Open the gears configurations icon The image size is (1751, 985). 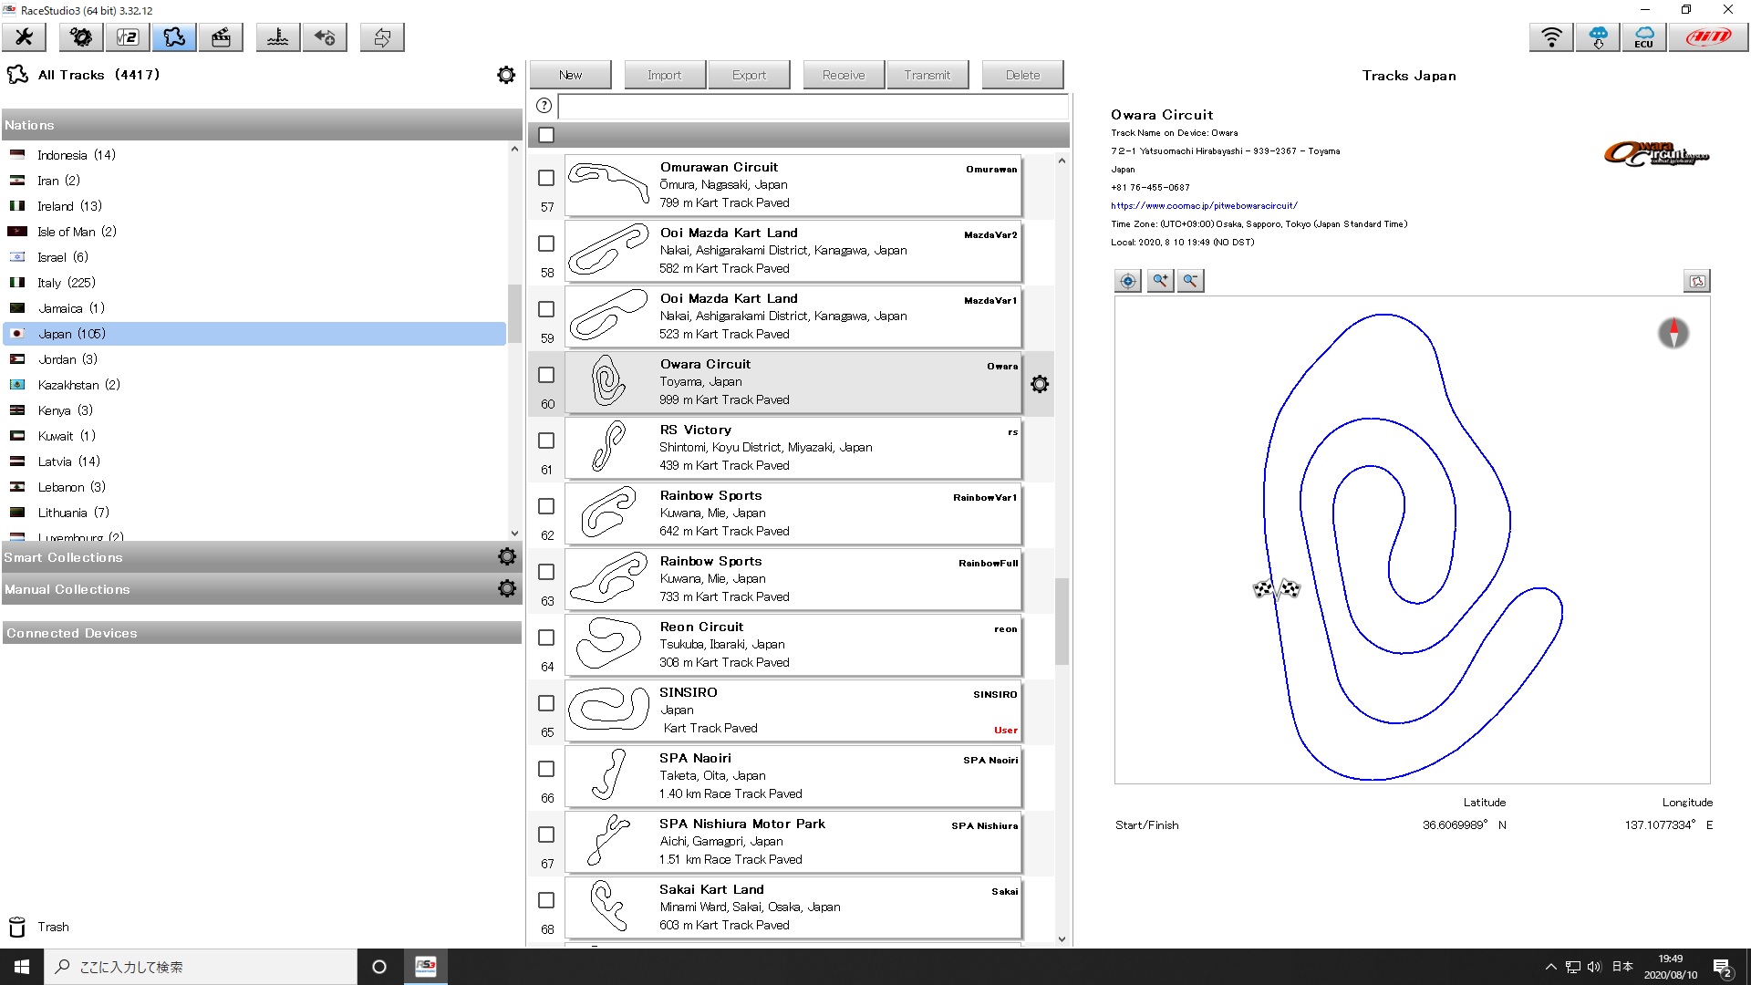click(81, 37)
